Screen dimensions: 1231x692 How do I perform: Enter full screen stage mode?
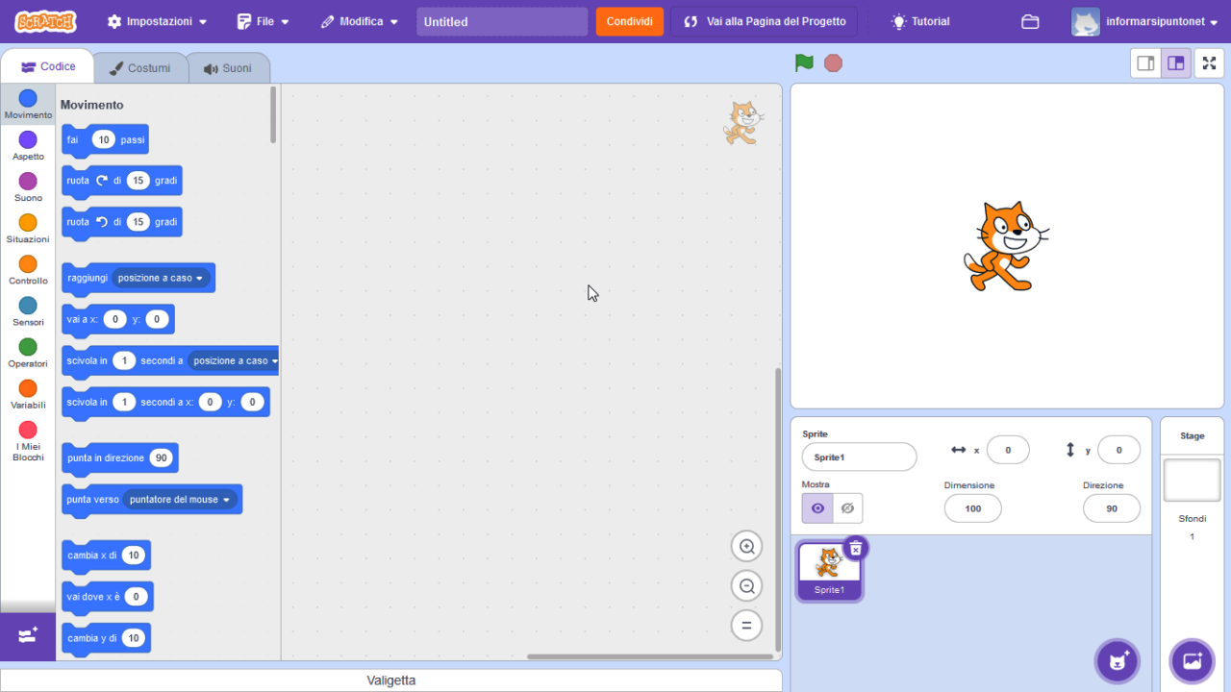click(x=1209, y=63)
